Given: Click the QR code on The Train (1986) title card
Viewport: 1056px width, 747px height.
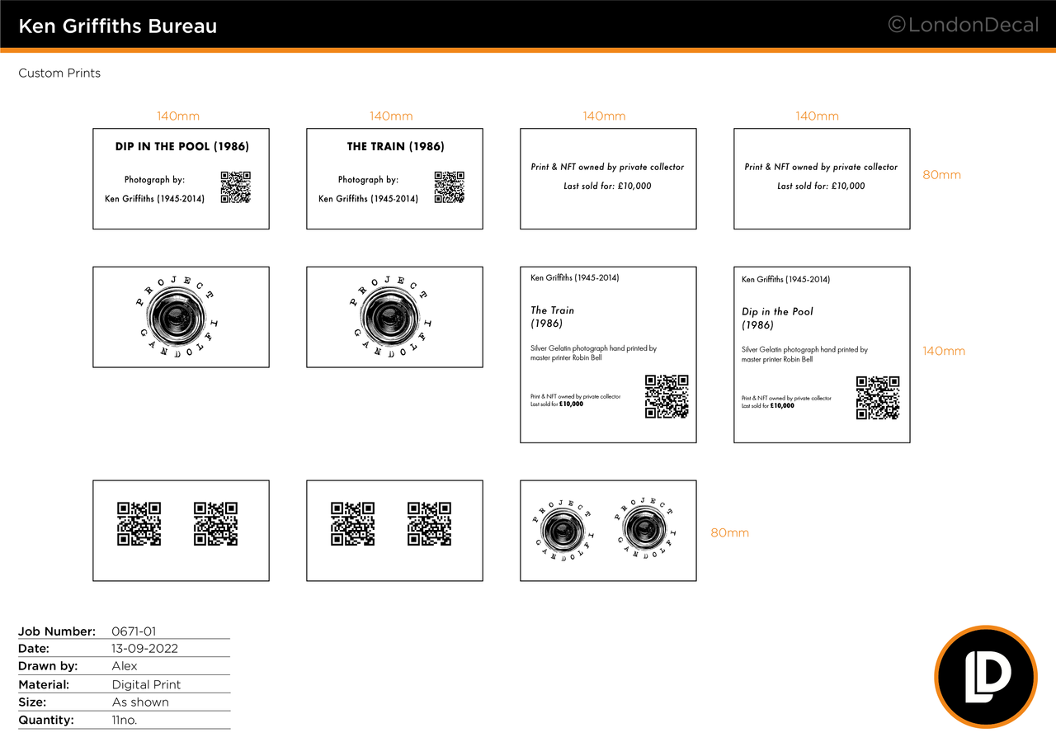Looking at the screenshot, I should 449,187.
